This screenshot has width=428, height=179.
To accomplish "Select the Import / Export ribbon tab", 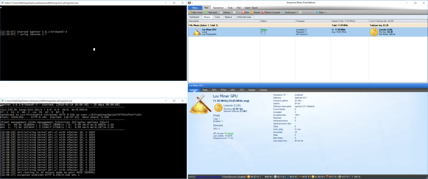I will click(x=251, y=8).
